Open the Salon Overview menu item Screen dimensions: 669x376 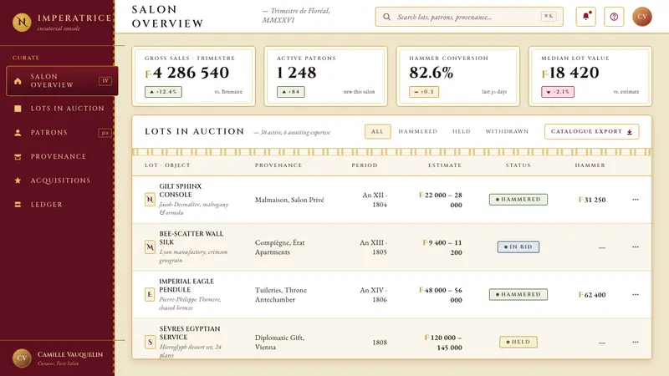[62, 80]
